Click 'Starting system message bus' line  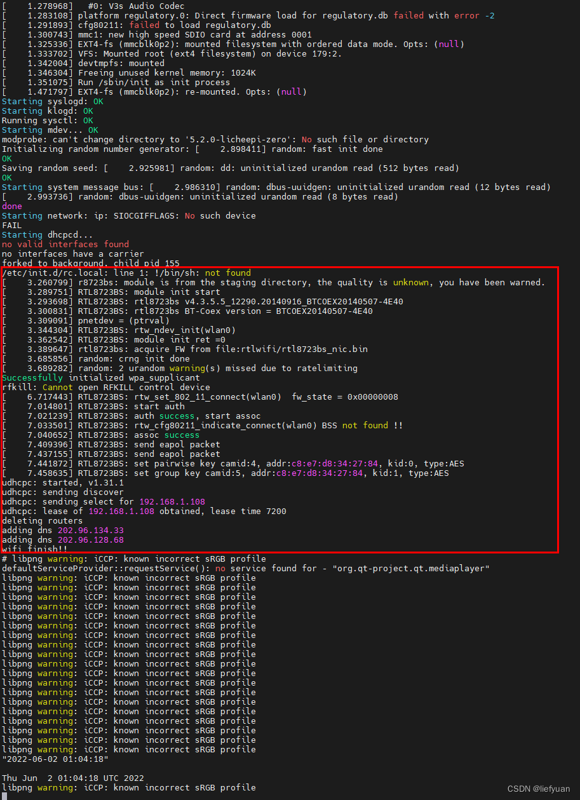click(276, 187)
